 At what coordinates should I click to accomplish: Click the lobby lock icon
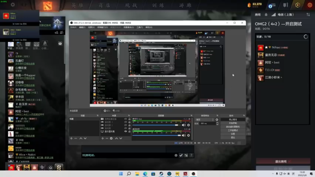266,15
